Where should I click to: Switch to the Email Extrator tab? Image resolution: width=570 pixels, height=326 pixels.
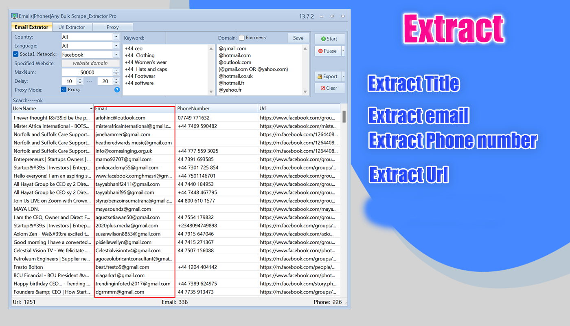[x=32, y=27]
